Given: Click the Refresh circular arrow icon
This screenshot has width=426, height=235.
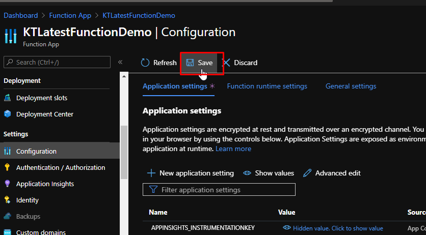Looking at the screenshot, I should [x=145, y=63].
